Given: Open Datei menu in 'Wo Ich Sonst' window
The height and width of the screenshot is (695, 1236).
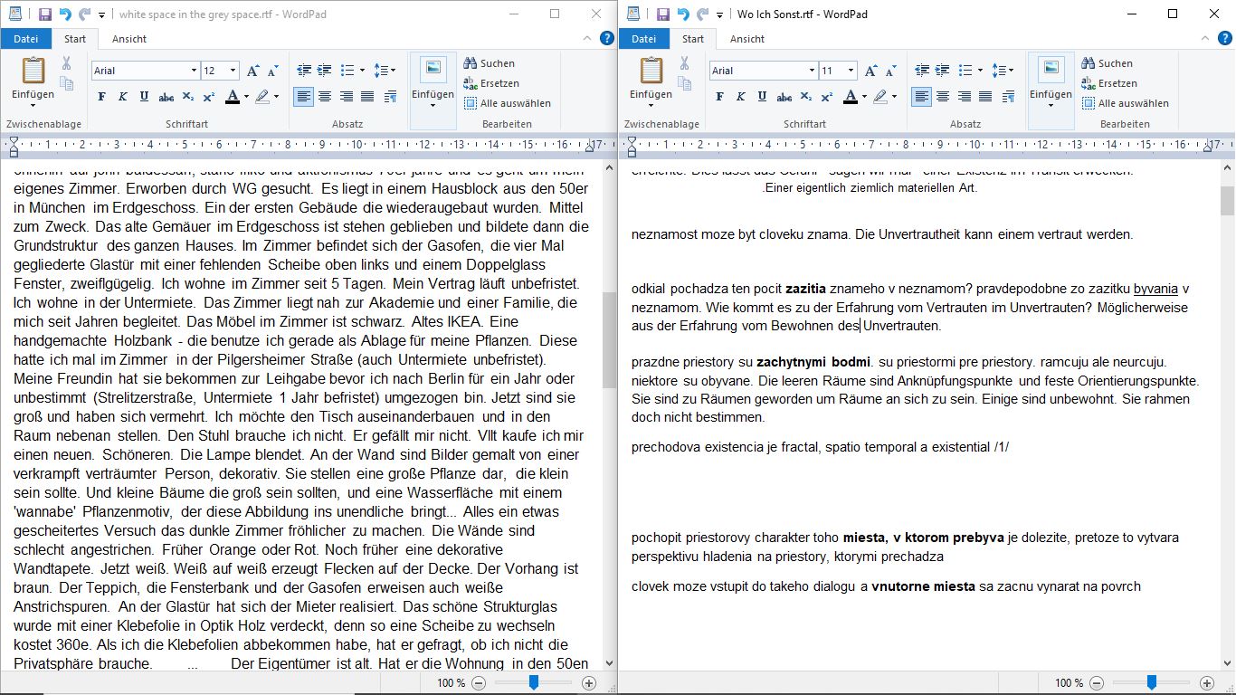Looking at the screenshot, I should [643, 39].
